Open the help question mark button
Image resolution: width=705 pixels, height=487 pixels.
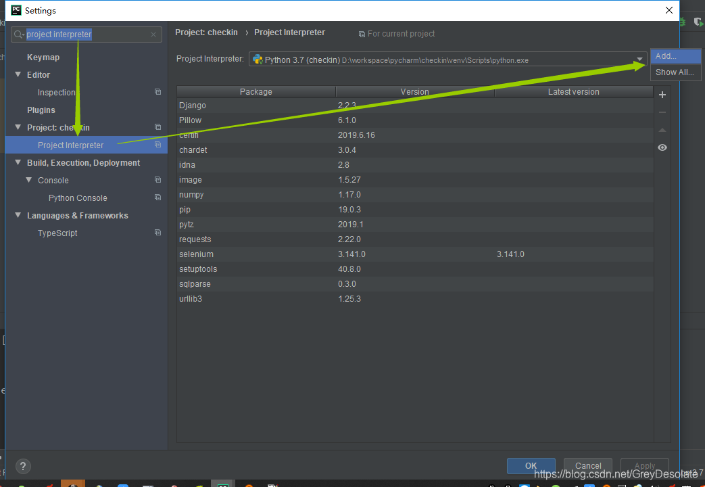[x=23, y=466]
